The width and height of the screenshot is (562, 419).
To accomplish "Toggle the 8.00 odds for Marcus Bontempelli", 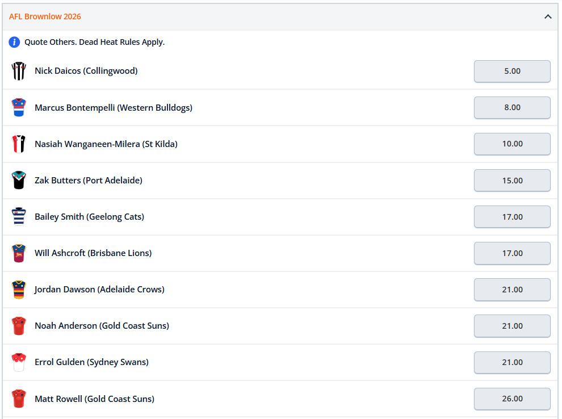I will tap(511, 107).
